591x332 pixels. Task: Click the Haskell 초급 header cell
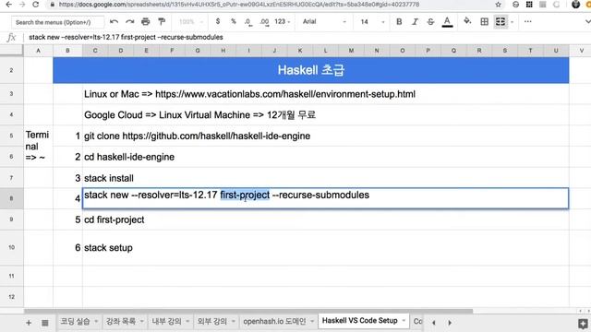point(310,70)
